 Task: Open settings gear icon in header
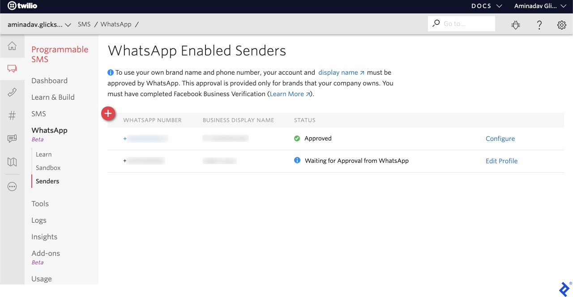click(x=562, y=25)
